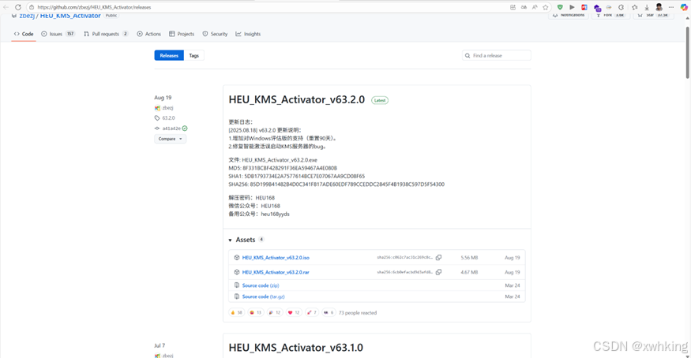Image resolution: width=691 pixels, height=358 pixels.
Task: Open the green shield extension icon
Action: coord(560,7)
